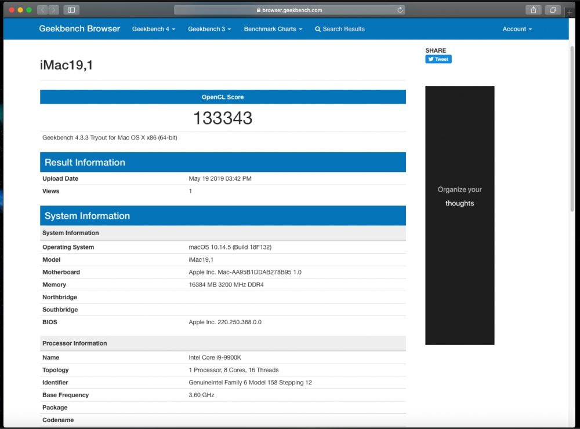Toggle the Safari sidebar button
This screenshot has width=580, height=429.
pyautogui.click(x=71, y=10)
